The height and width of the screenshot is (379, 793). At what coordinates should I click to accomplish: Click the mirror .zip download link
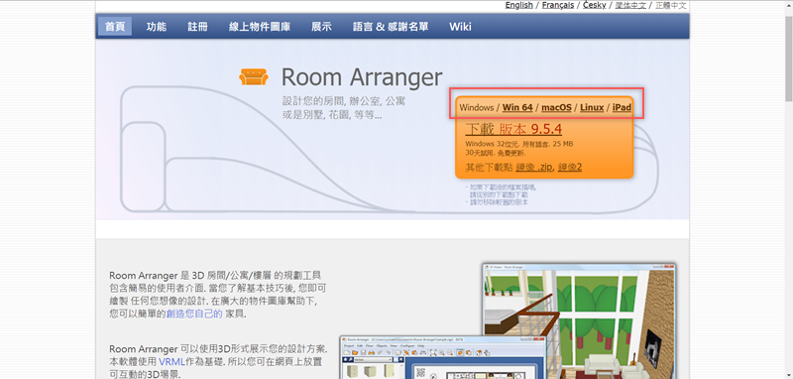click(534, 167)
